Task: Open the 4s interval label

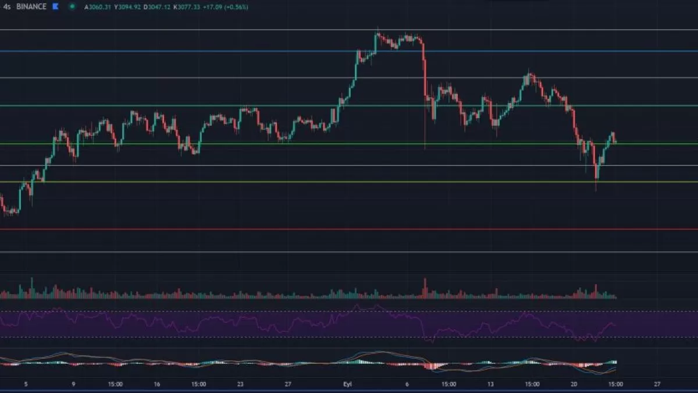Action: click(7, 7)
